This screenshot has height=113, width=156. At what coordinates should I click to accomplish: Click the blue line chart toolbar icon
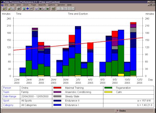37,9
